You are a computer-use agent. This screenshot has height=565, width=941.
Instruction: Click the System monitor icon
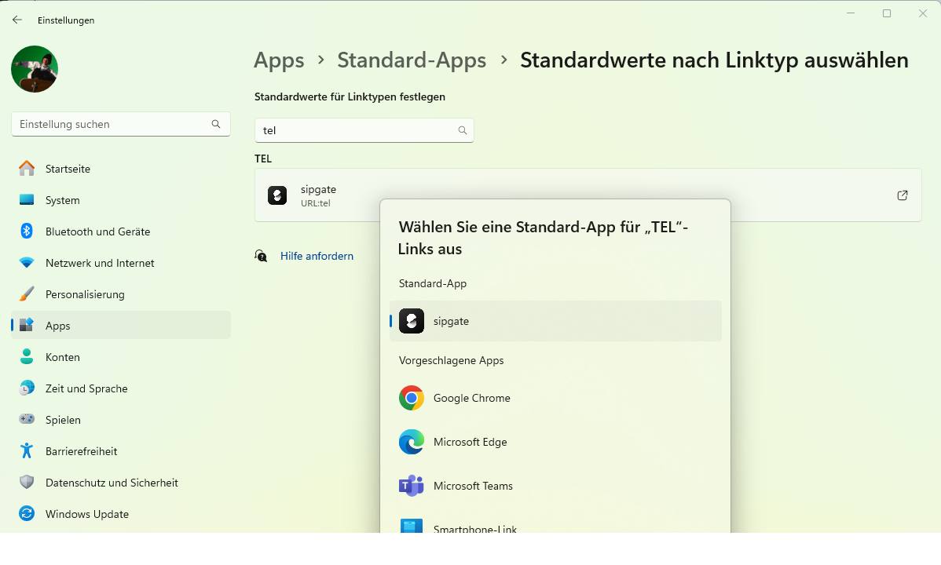coord(27,200)
